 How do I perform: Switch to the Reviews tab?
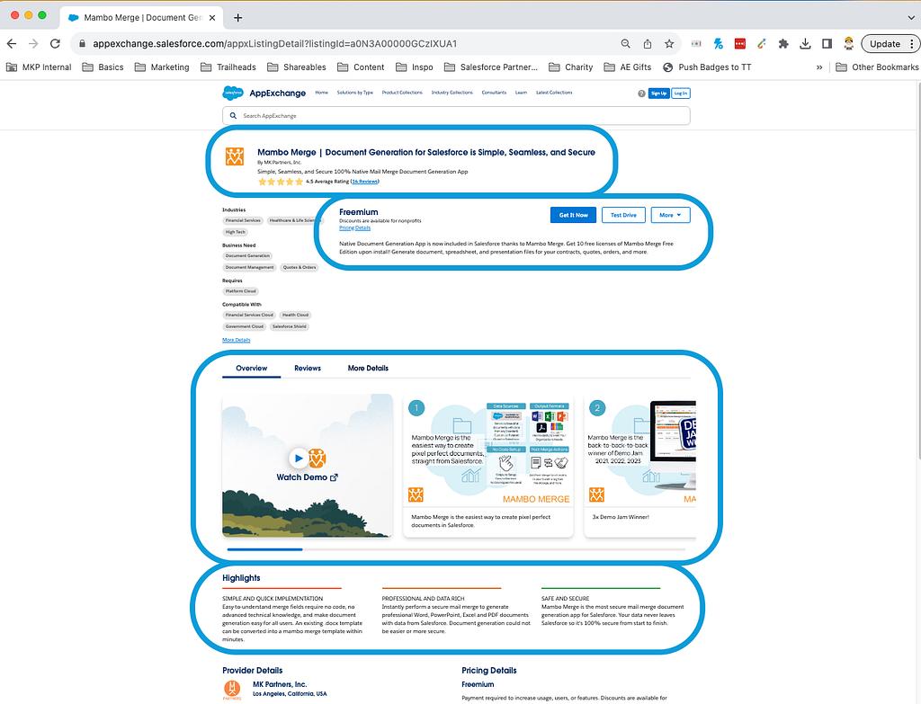click(x=307, y=368)
